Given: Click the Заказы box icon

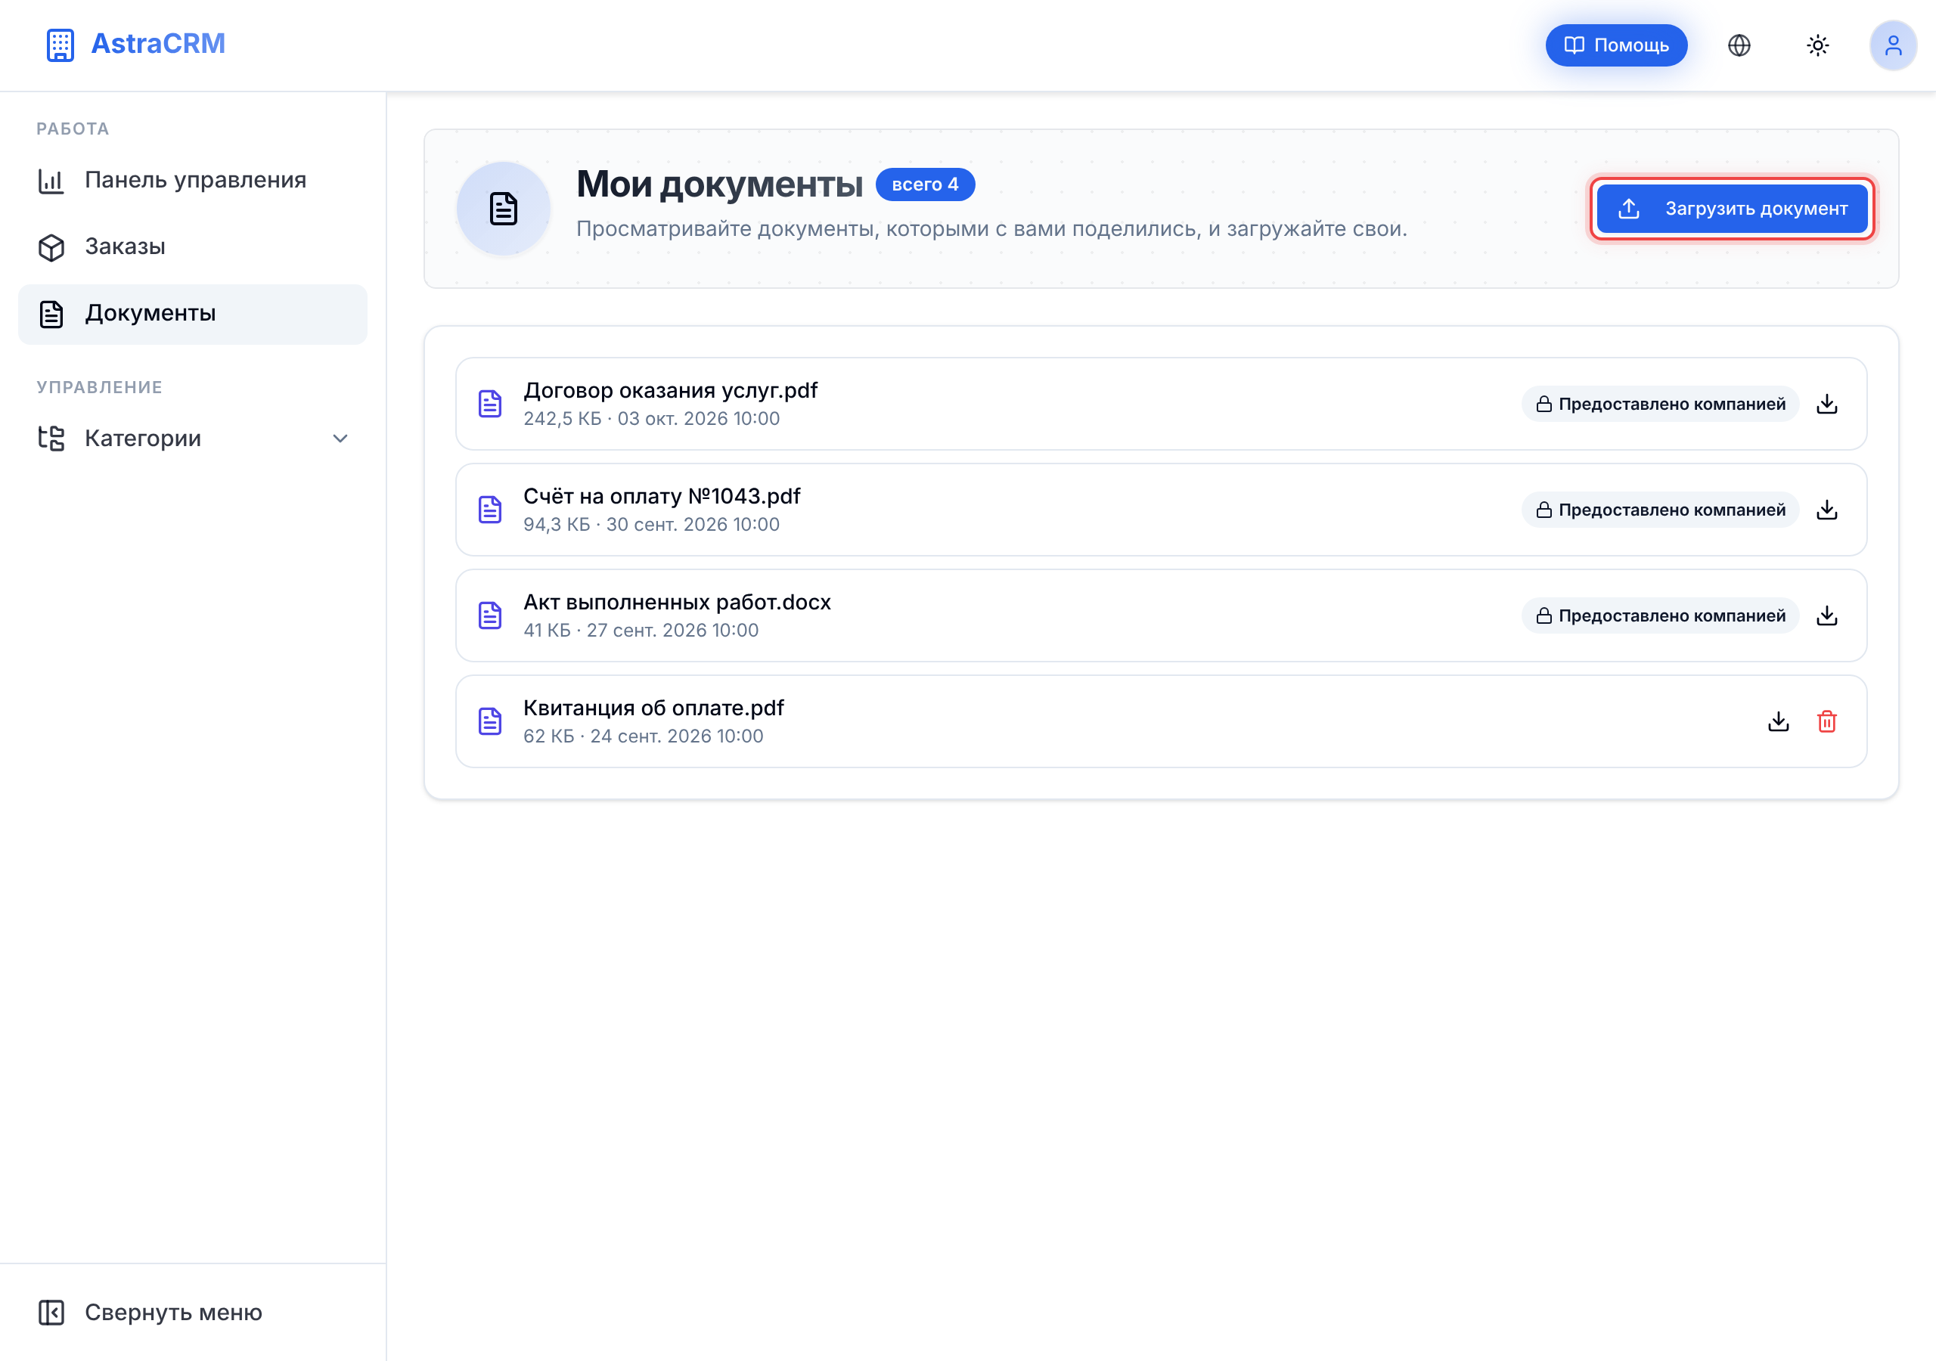Looking at the screenshot, I should pos(51,248).
